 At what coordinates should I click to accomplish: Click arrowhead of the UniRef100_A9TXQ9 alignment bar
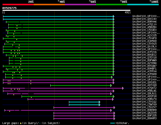[111, 85]
